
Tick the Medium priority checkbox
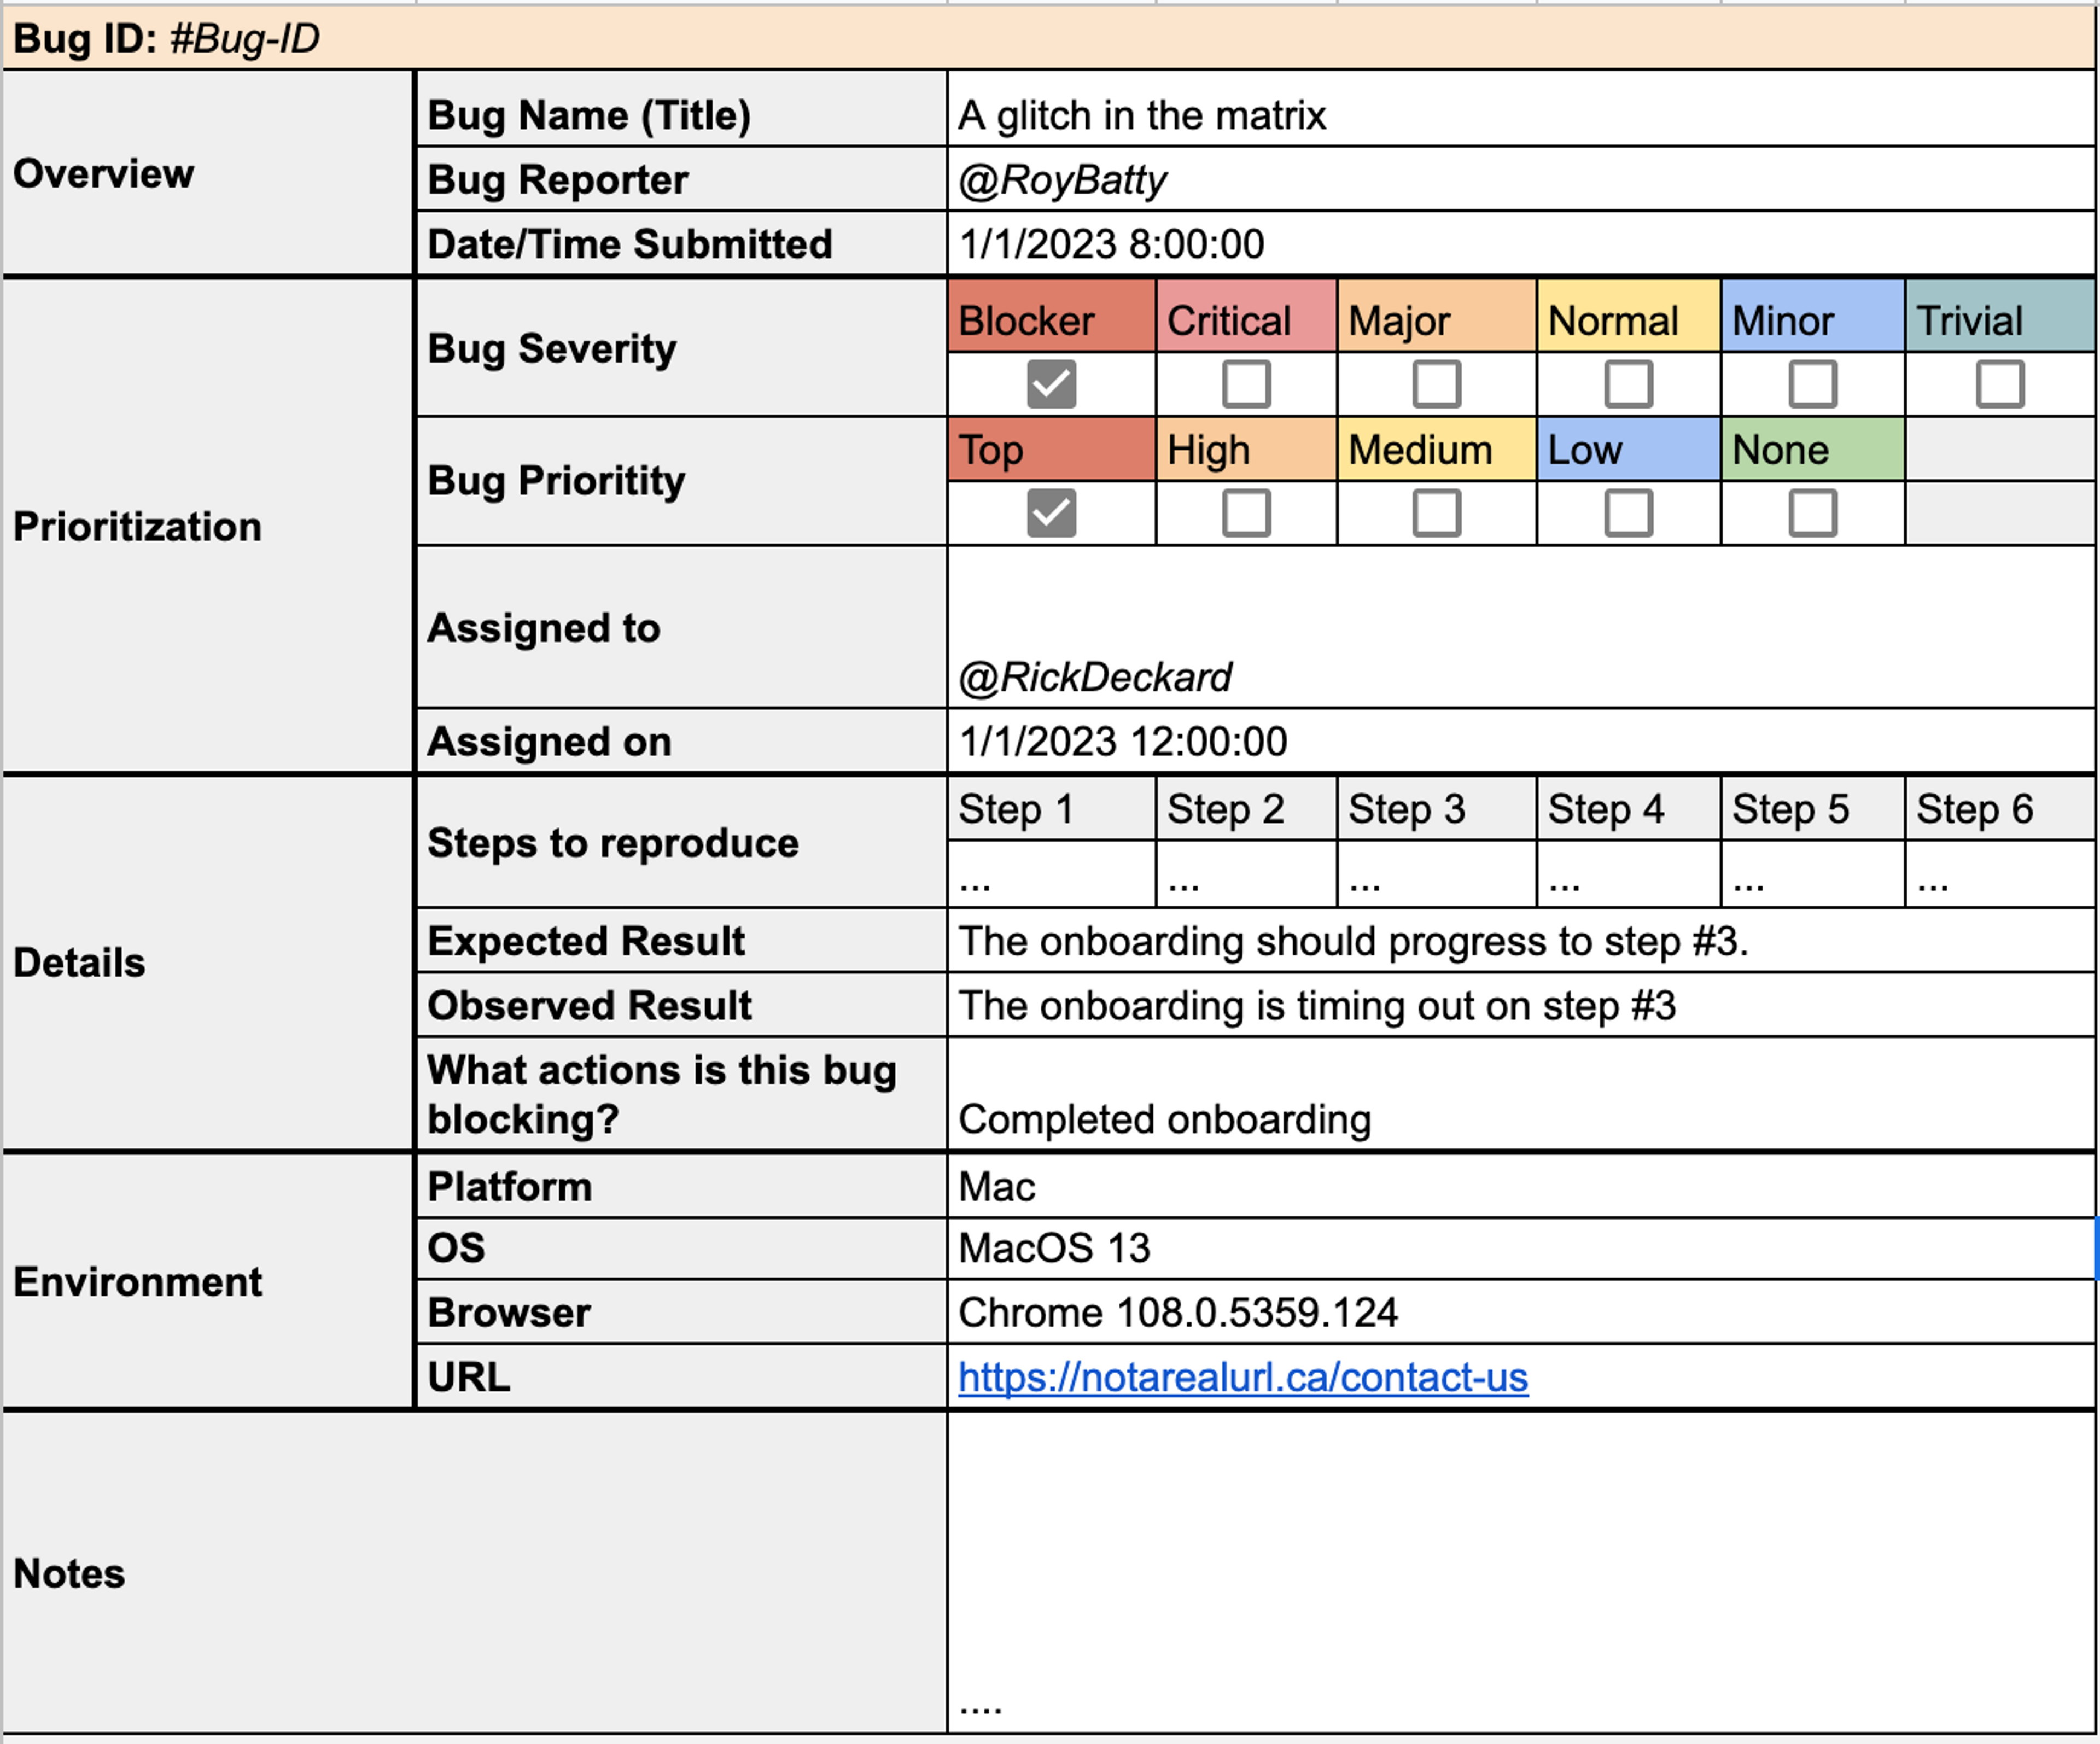tap(1436, 513)
